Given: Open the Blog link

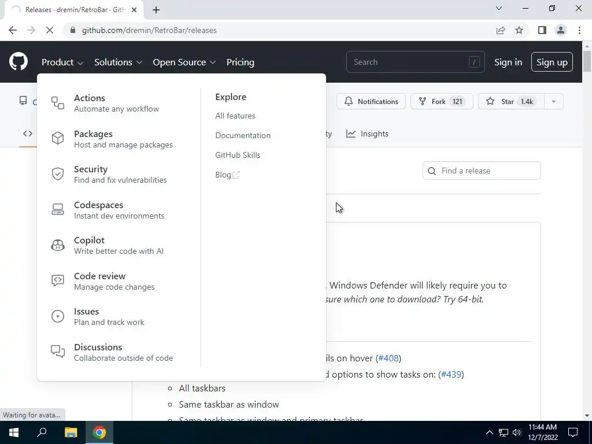Looking at the screenshot, I should [227, 175].
